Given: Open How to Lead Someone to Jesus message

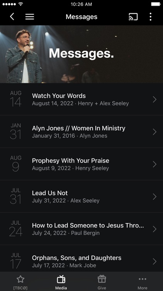Looking at the screenshot, I should tap(81, 229).
